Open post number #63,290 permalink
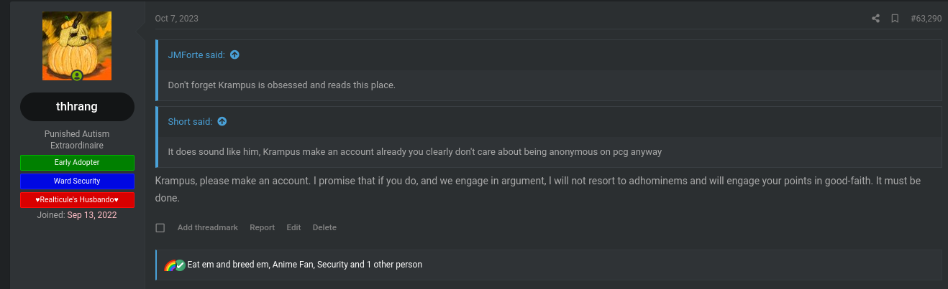Viewport: 948px width, 289px height. click(926, 19)
